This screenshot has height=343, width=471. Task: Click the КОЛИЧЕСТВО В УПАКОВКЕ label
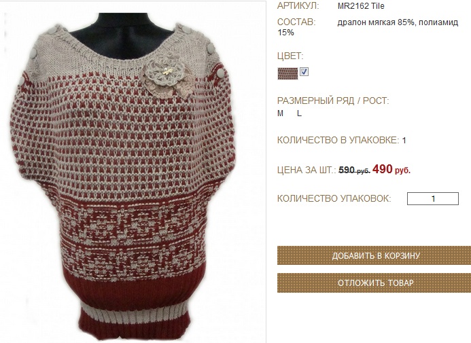click(338, 140)
